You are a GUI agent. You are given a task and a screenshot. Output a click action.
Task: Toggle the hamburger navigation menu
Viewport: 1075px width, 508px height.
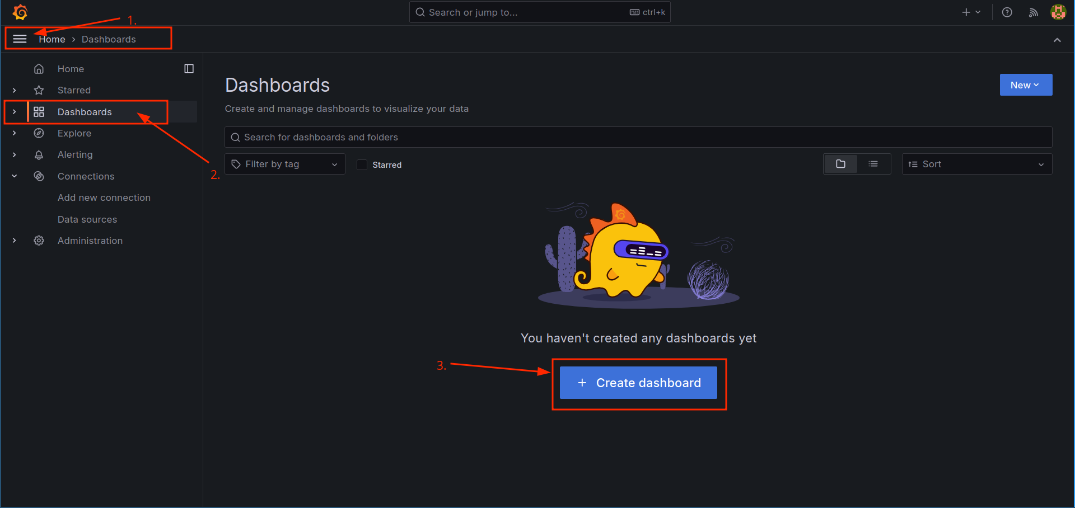(x=20, y=39)
